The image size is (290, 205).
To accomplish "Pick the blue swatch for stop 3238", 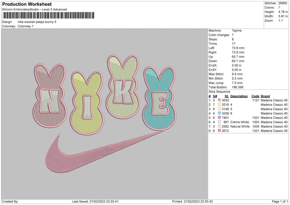I will 218,113.
